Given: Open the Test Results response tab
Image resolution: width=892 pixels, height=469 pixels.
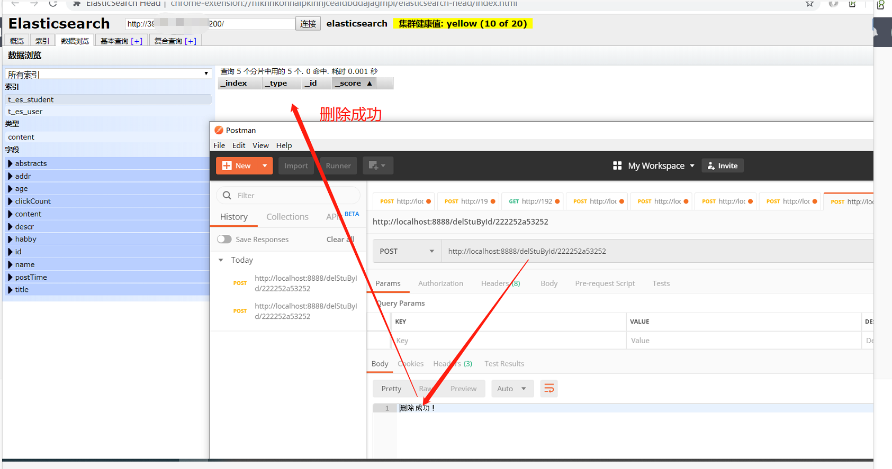Looking at the screenshot, I should (504, 364).
